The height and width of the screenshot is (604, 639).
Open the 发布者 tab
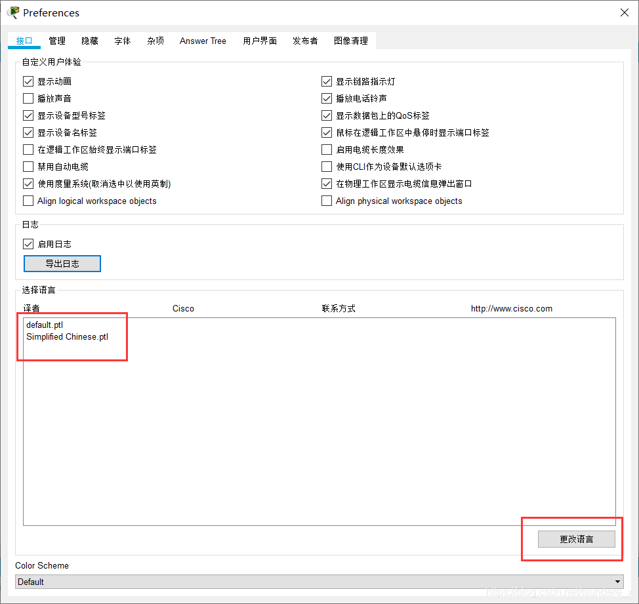305,41
